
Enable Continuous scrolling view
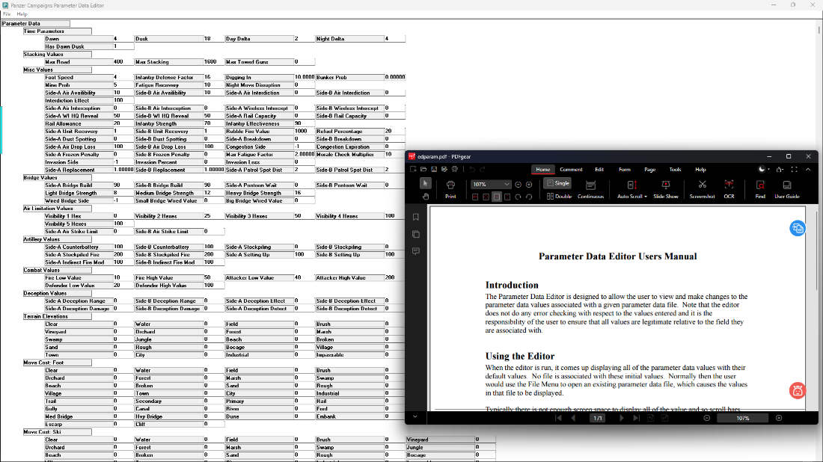[590, 189]
